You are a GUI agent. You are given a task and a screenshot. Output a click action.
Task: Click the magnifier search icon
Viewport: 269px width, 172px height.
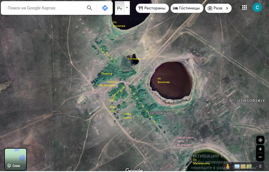89,8
